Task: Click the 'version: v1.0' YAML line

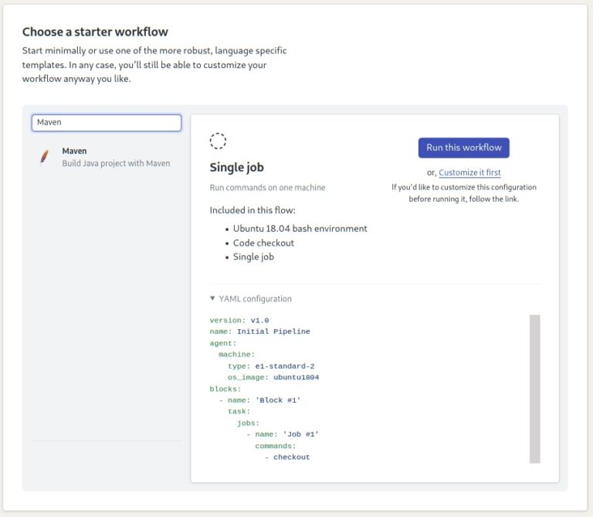Action: coord(239,320)
